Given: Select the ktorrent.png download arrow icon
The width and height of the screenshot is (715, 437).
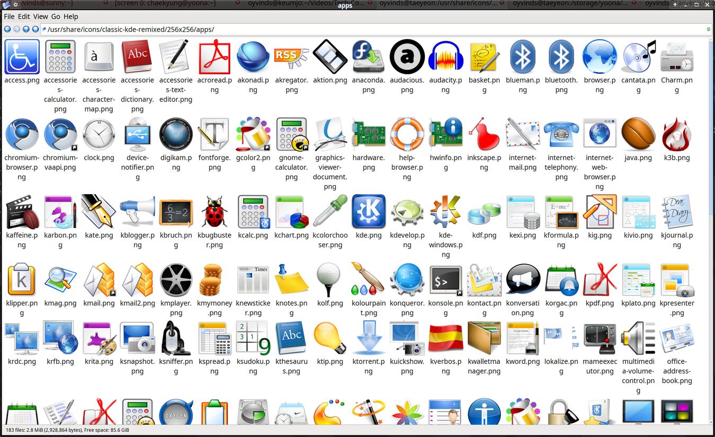Looking at the screenshot, I should click(369, 338).
